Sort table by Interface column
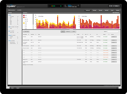Image resolution: width=127 pixels, height=94 pixels. 36,34
